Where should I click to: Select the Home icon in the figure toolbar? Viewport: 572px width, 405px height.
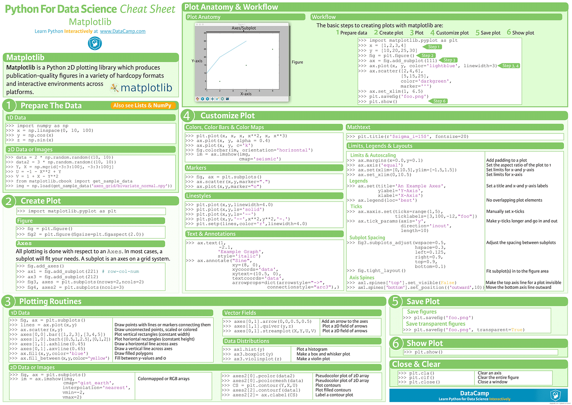[x=197, y=99]
